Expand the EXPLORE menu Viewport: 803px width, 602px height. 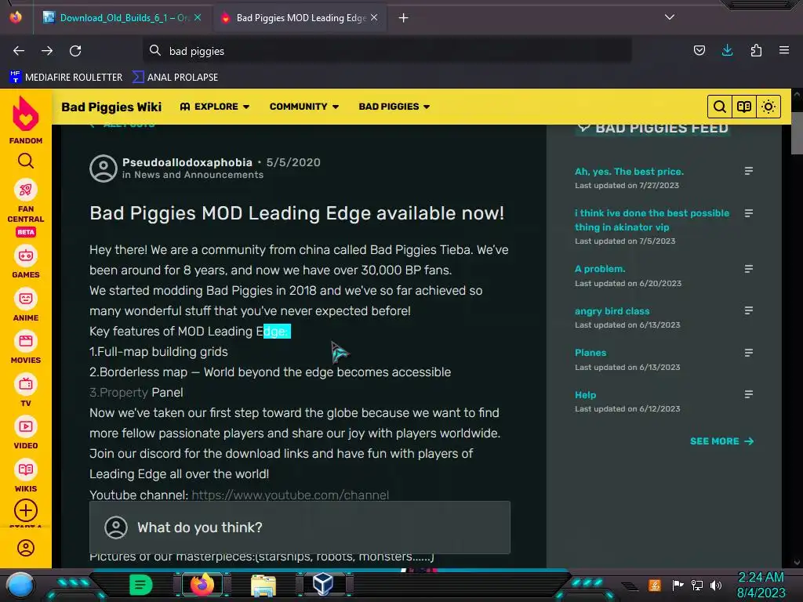(x=215, y=107)
